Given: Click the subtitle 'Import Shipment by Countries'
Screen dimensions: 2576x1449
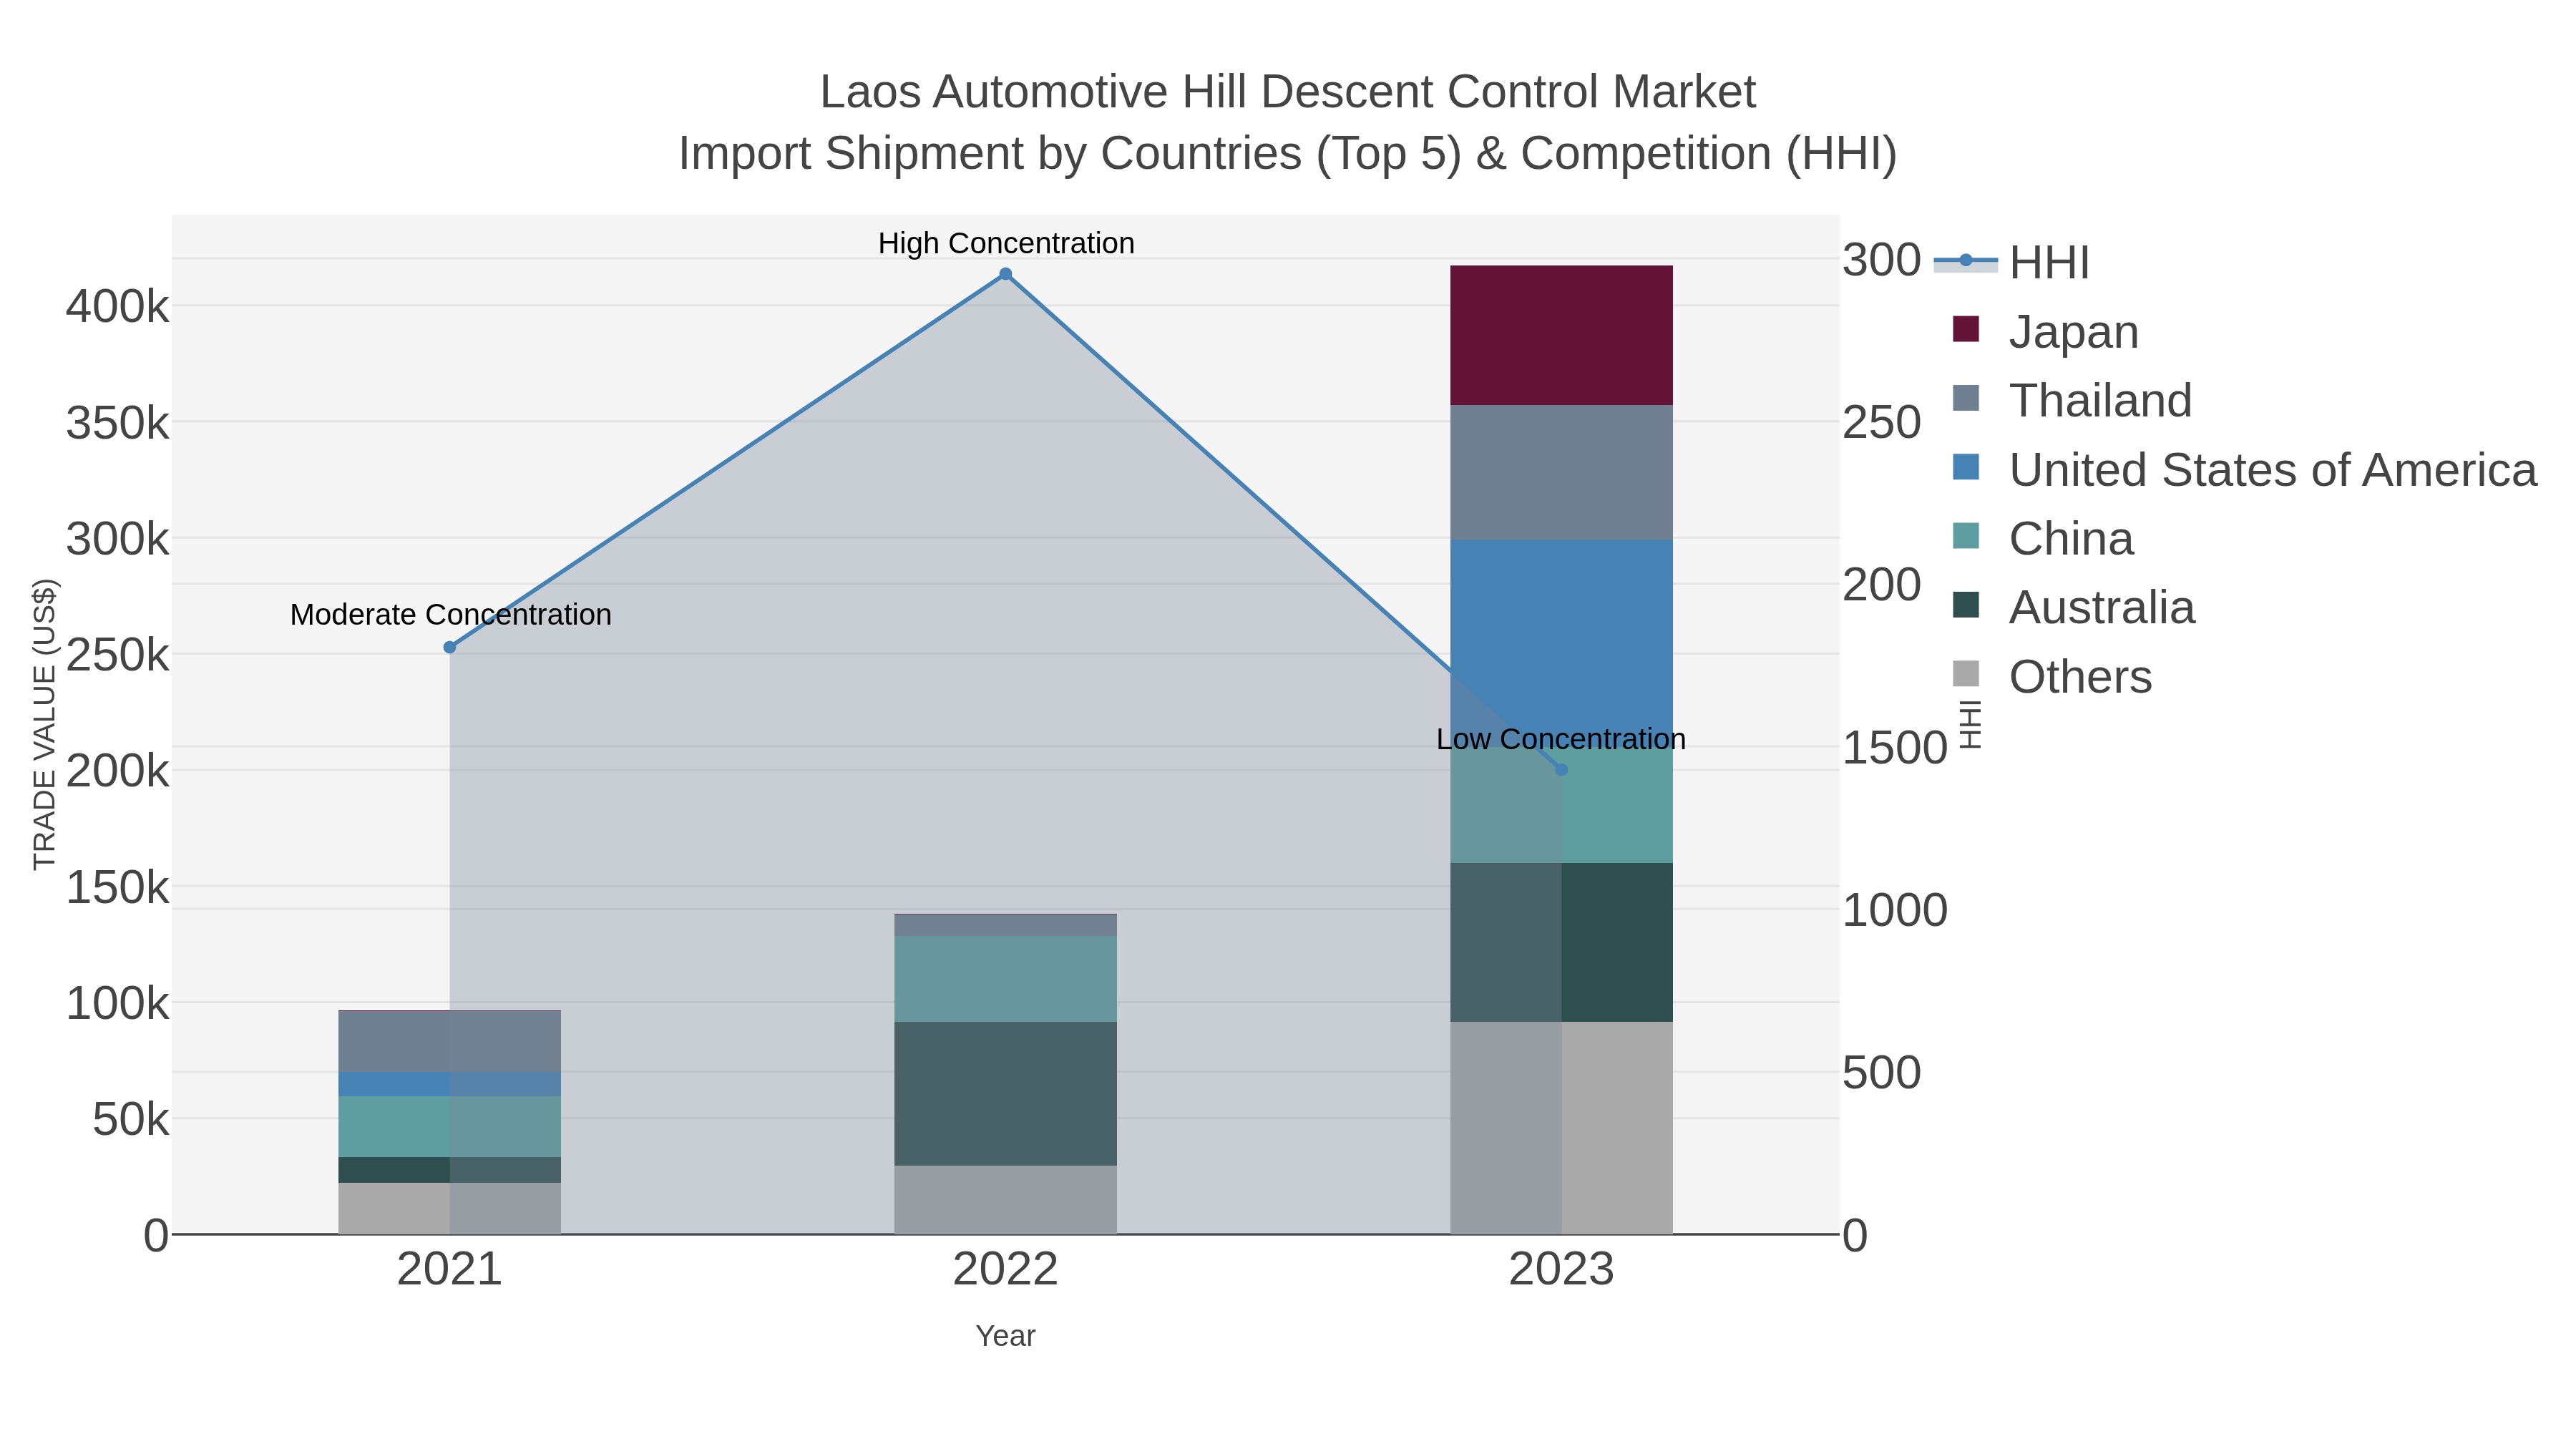Looking at the screenshot, I should click(x=990, y=154).
